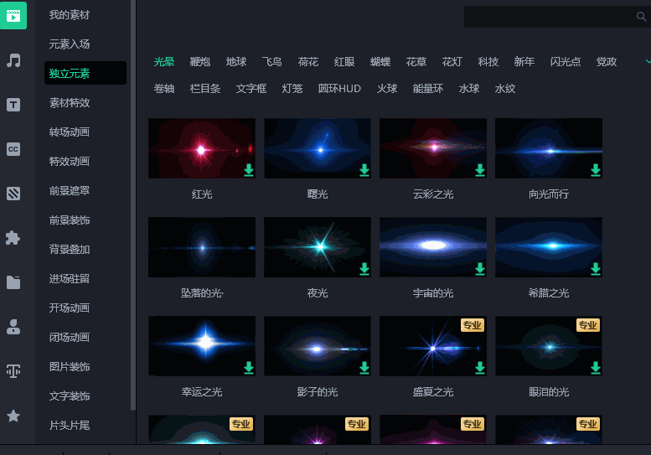Select the 水纹 category tab
651x455 pixels.
[x=505, y=89]
